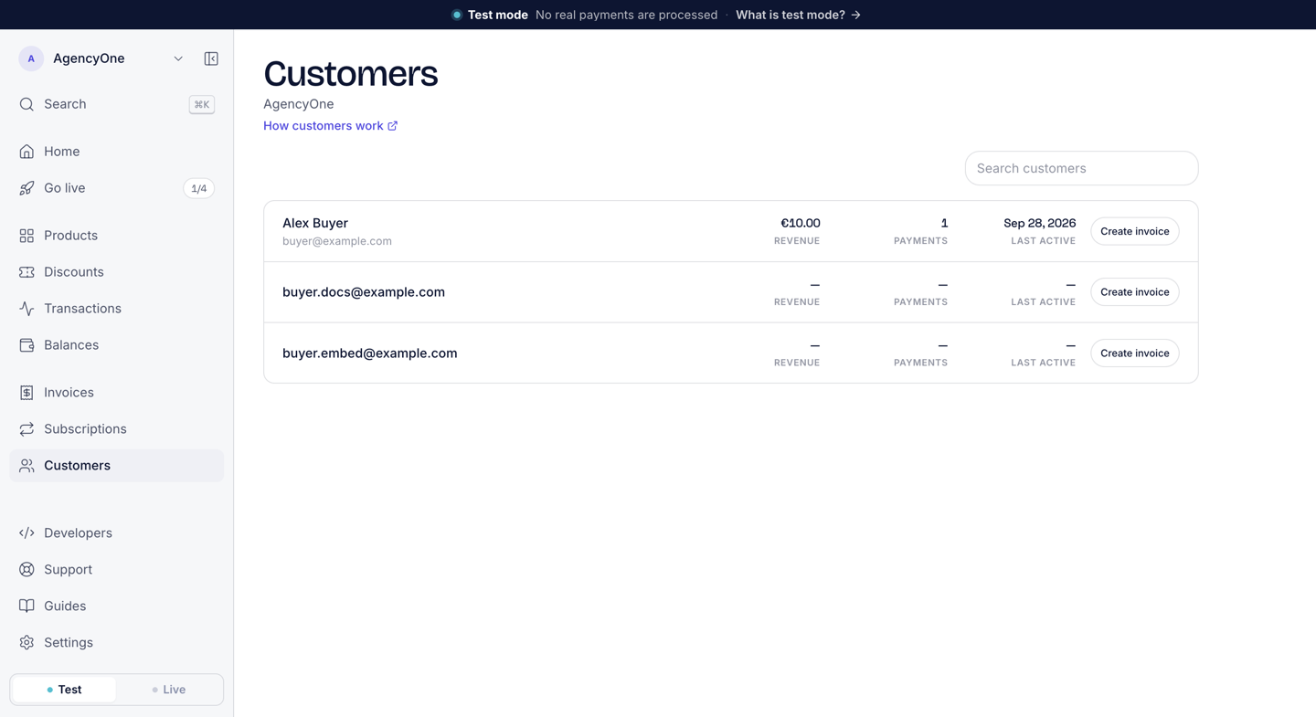Screen dimensions: 1316x717
Task: Click AgencyOne subtitle under Customers heading
Action: [299, 104]
